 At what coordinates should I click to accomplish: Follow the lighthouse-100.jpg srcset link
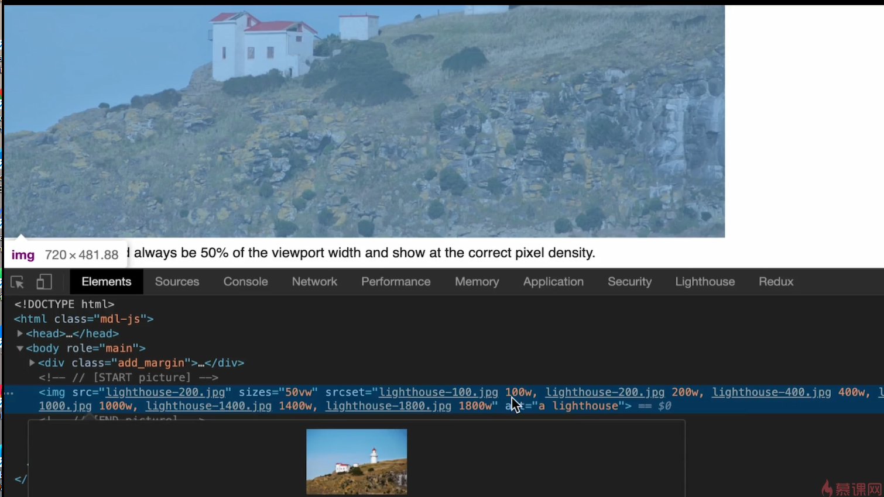pos(438,392)
